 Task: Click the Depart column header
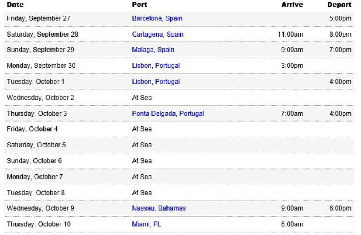point(339,5)
